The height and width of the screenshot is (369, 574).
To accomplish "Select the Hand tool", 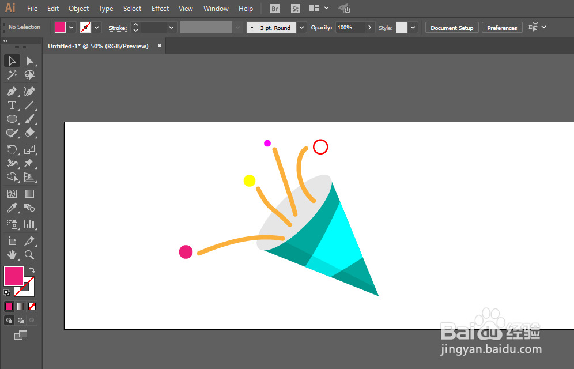I will [x=12, y=255].
